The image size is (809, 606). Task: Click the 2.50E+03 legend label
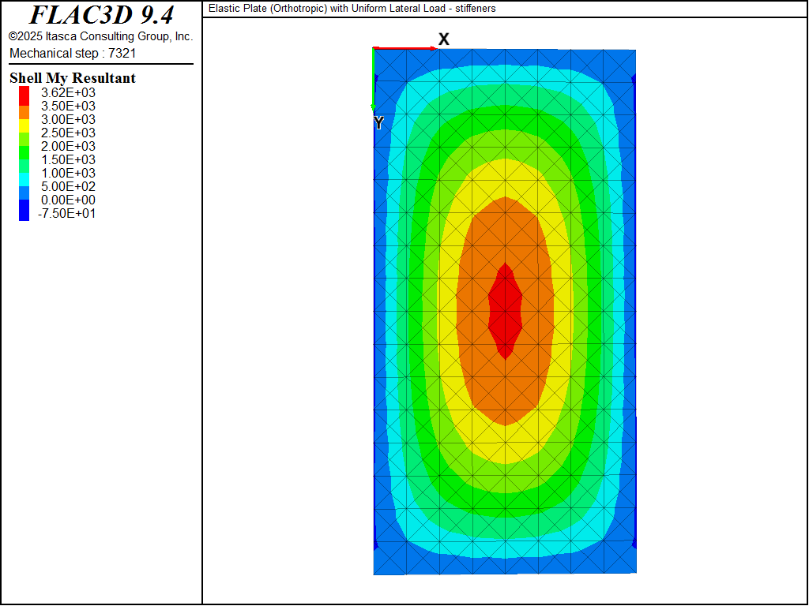68,133
